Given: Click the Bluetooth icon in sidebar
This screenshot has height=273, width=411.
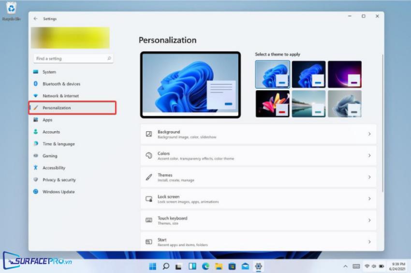Looking at the screenshot, I should (x=36, y=83).
